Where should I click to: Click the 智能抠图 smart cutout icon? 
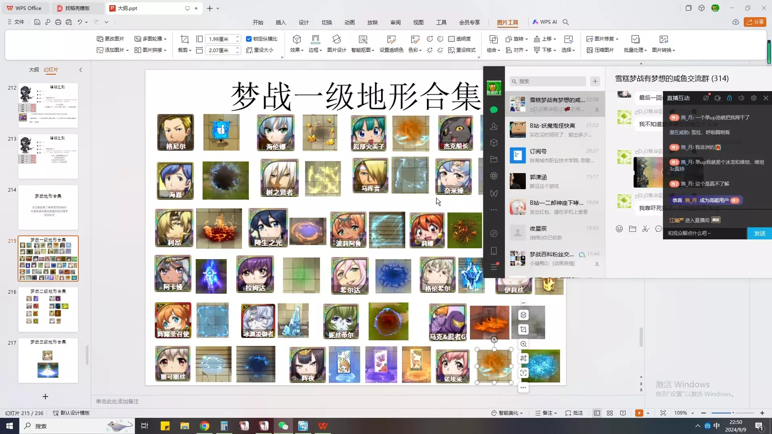pos(363,39)
